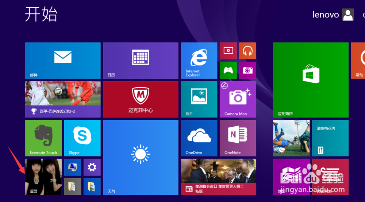Open the 阅读列表 Reading List tile
The image size is (365, 202).
tap(330, 177)
